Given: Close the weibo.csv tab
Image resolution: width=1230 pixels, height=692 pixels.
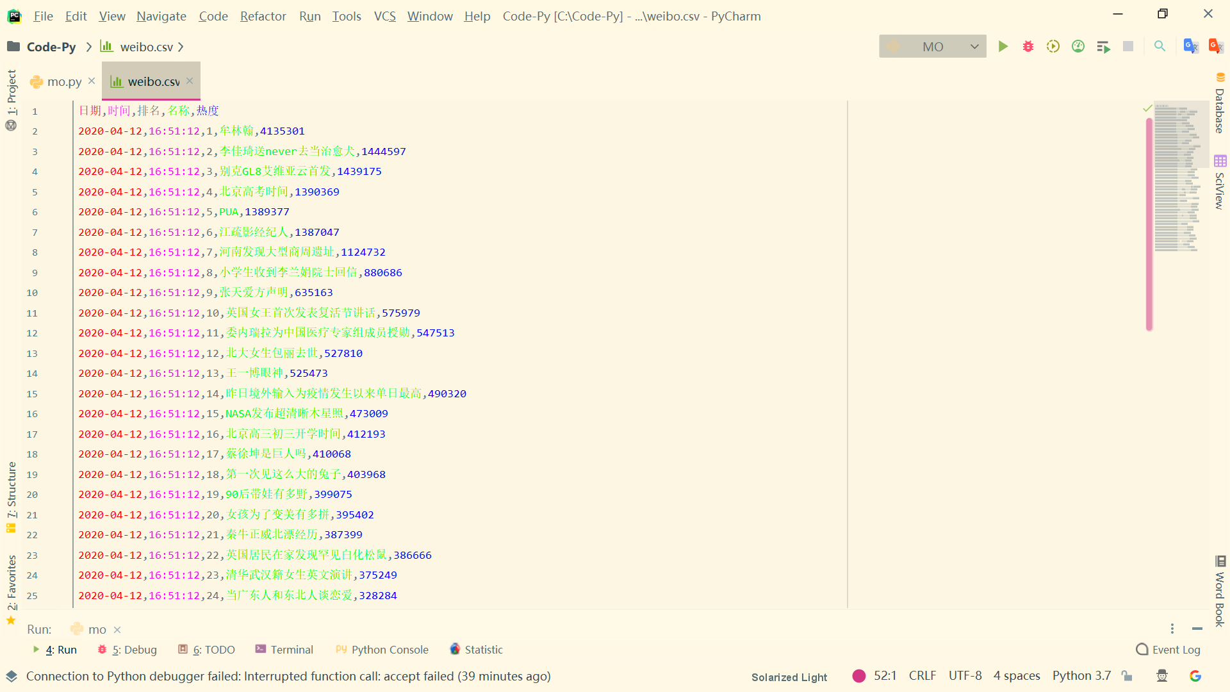Looking at the screenshot, I should pyautogui.click(x=190, y=81).
